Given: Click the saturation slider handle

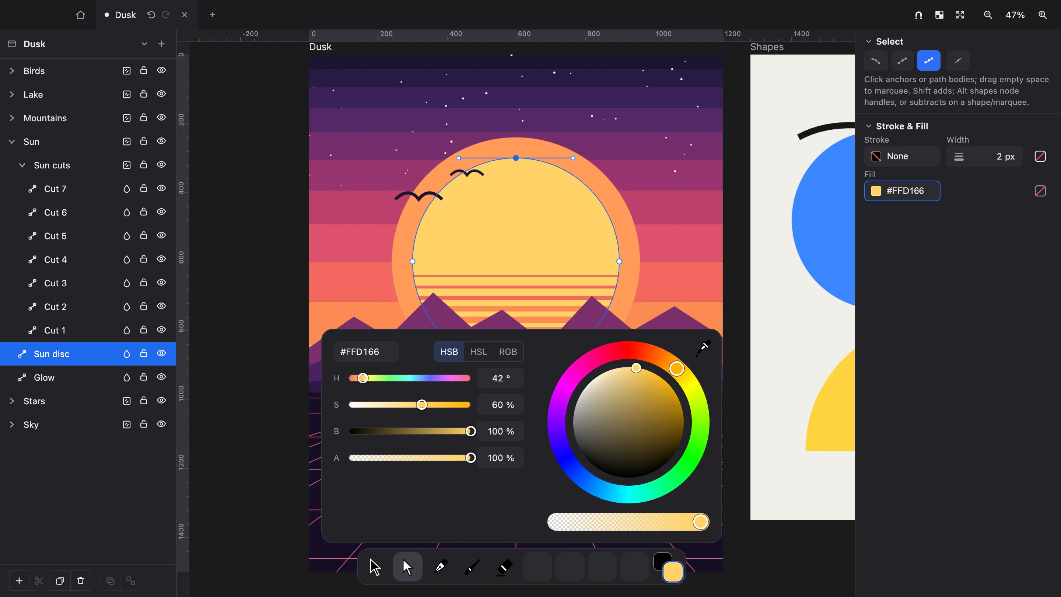Looking at the screenshot, I should 421,405.
